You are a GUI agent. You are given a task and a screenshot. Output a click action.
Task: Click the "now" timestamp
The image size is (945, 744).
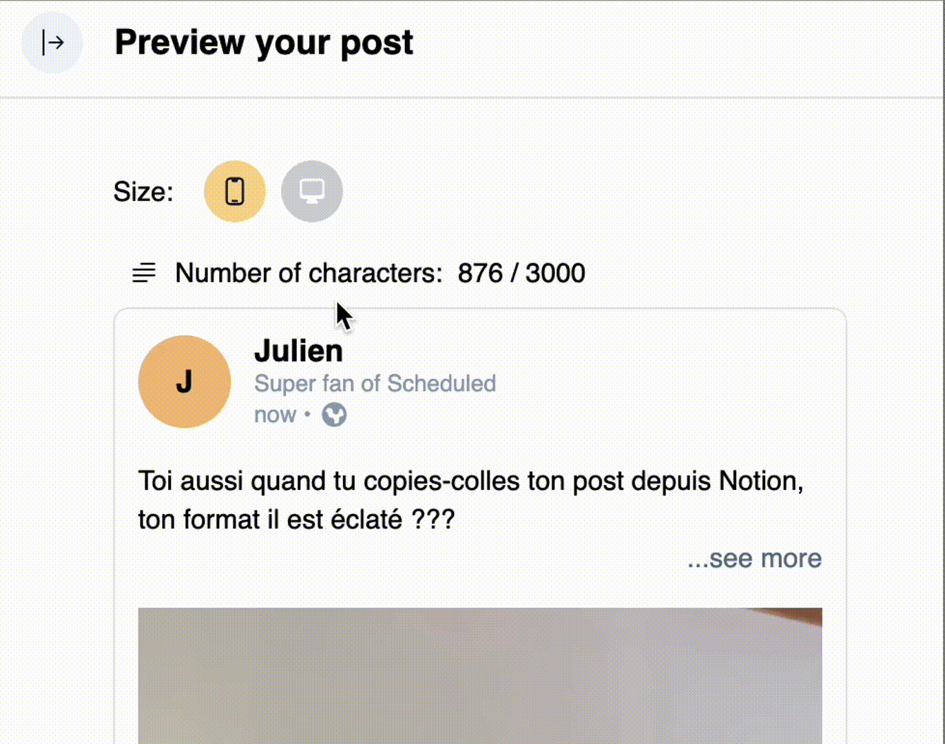tap(275, 415)
